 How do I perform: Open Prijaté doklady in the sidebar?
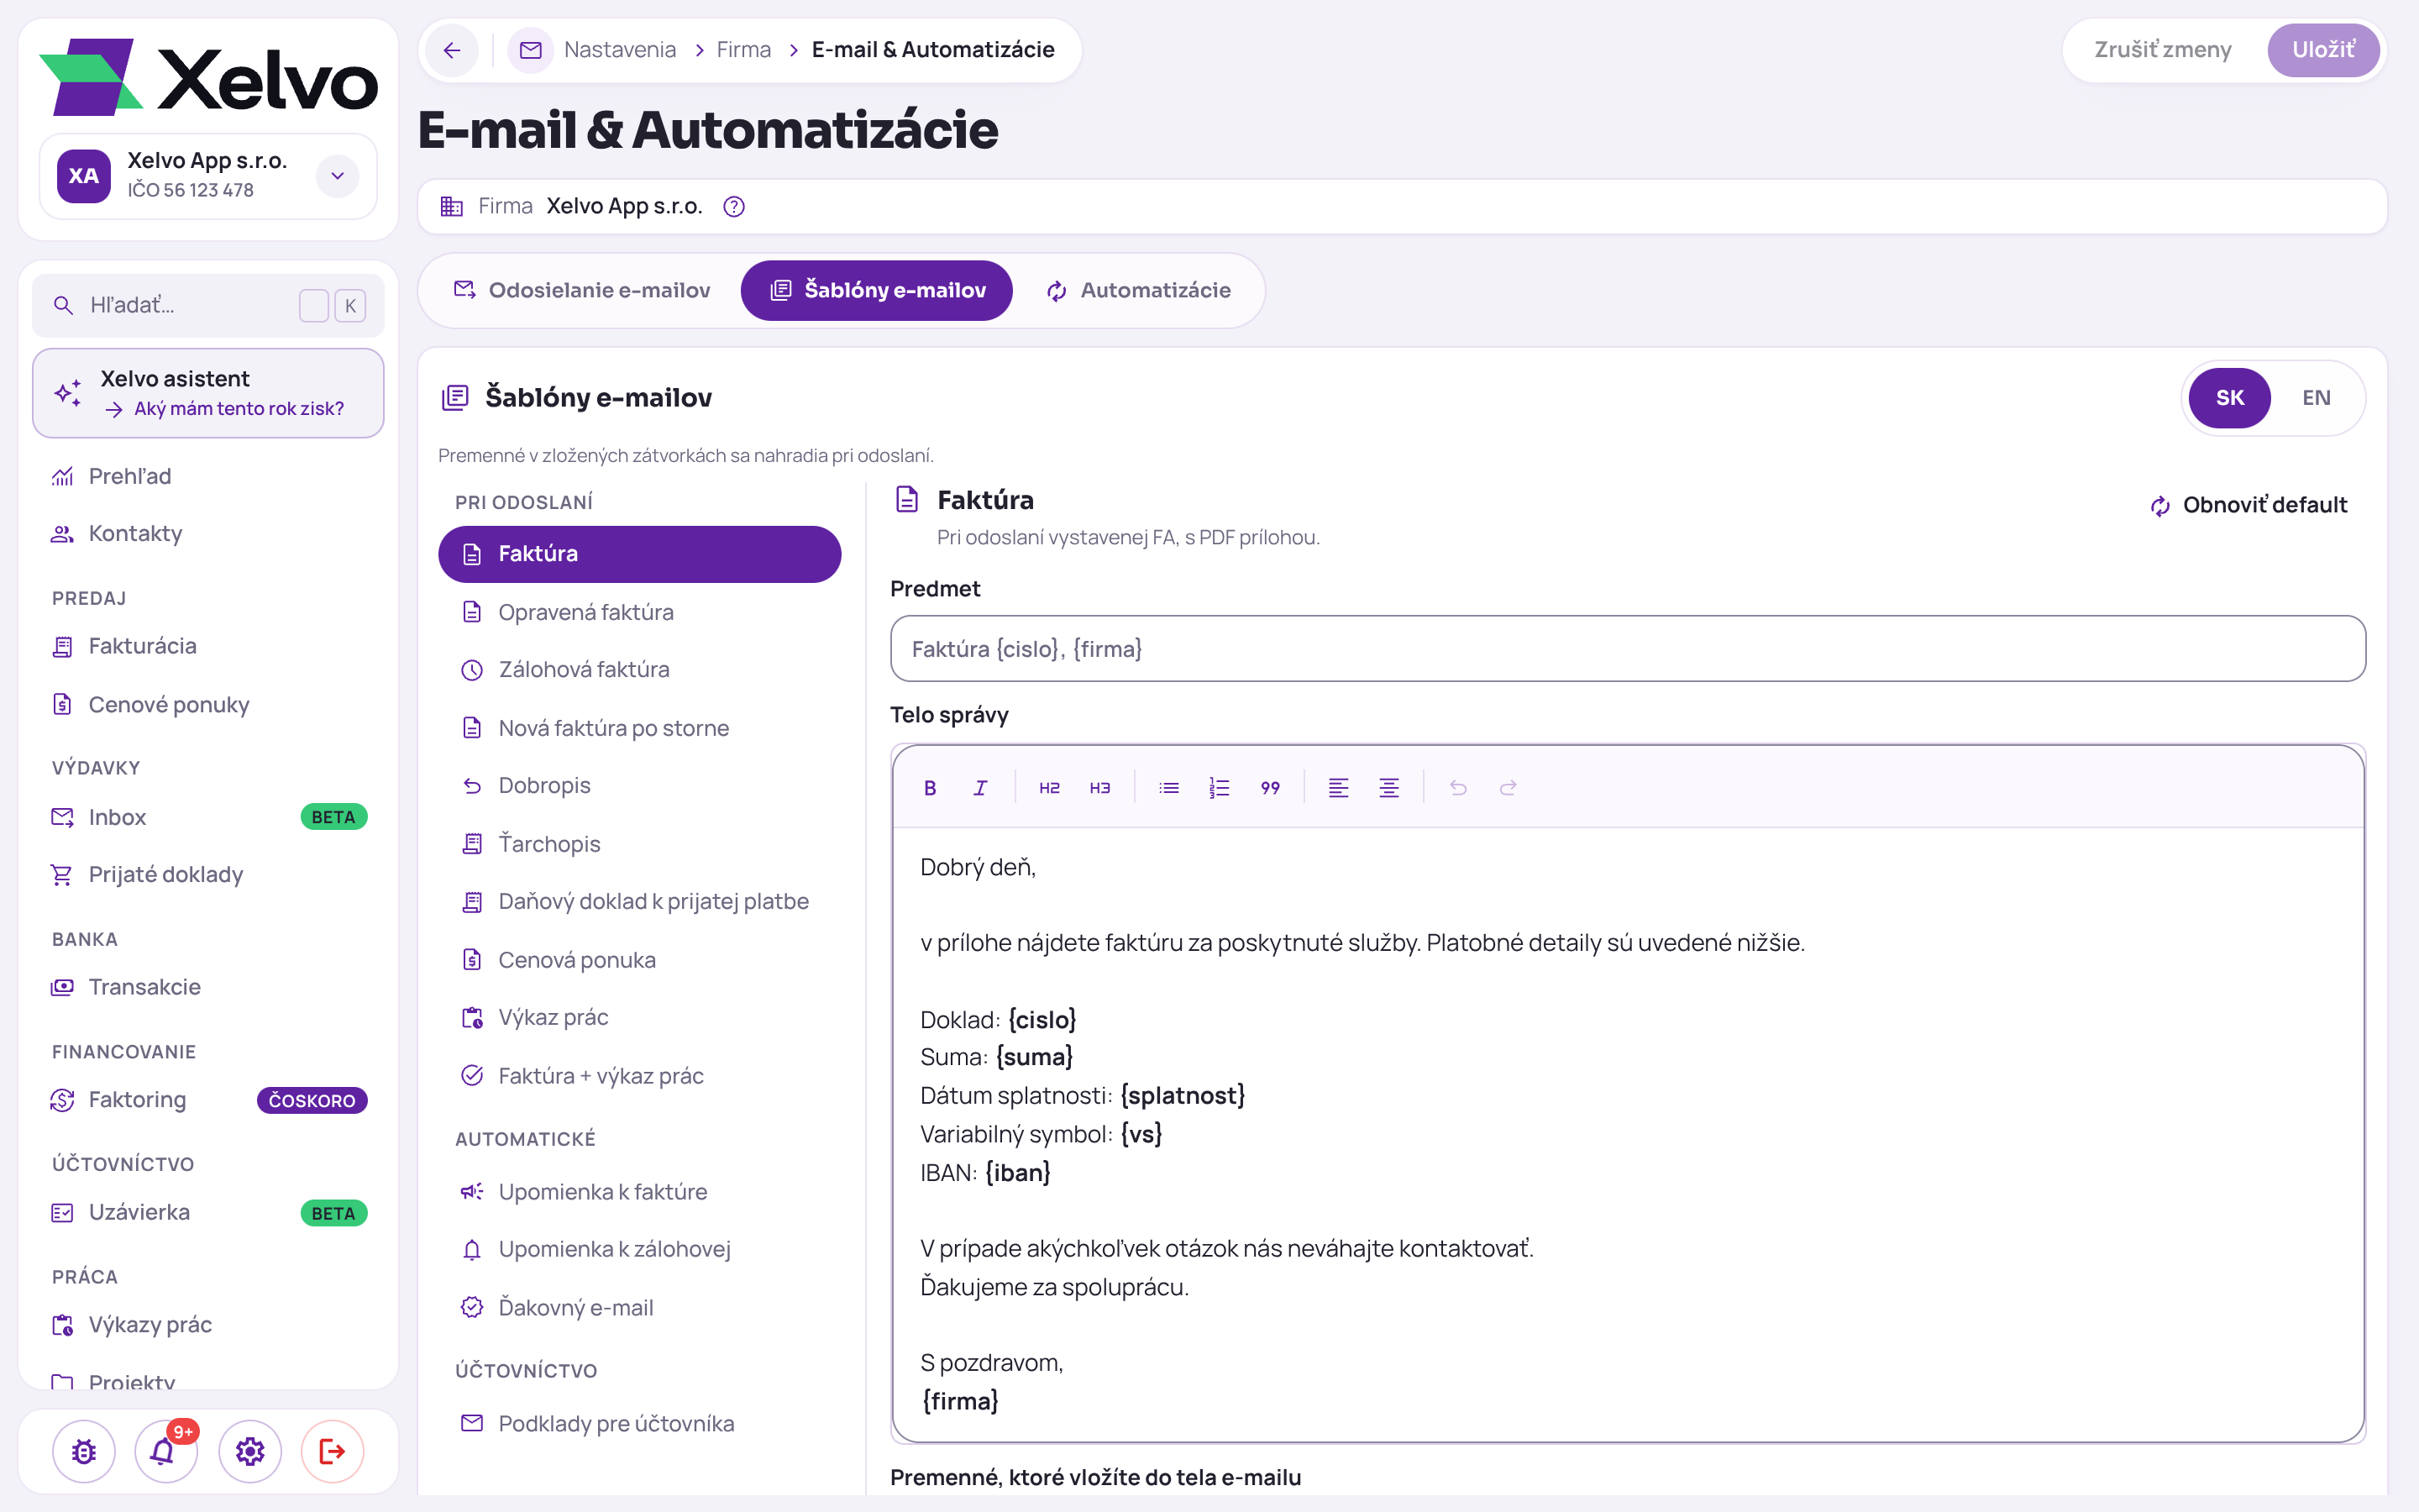[208, 875]
